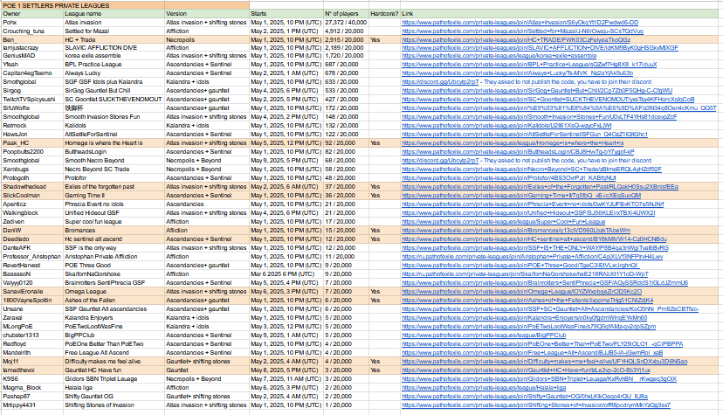Select the 'POE 1 SETTLERS PRIVATE LEAGUES' title cell
This screenshot has width=723, height=415.
coord(125,5)
